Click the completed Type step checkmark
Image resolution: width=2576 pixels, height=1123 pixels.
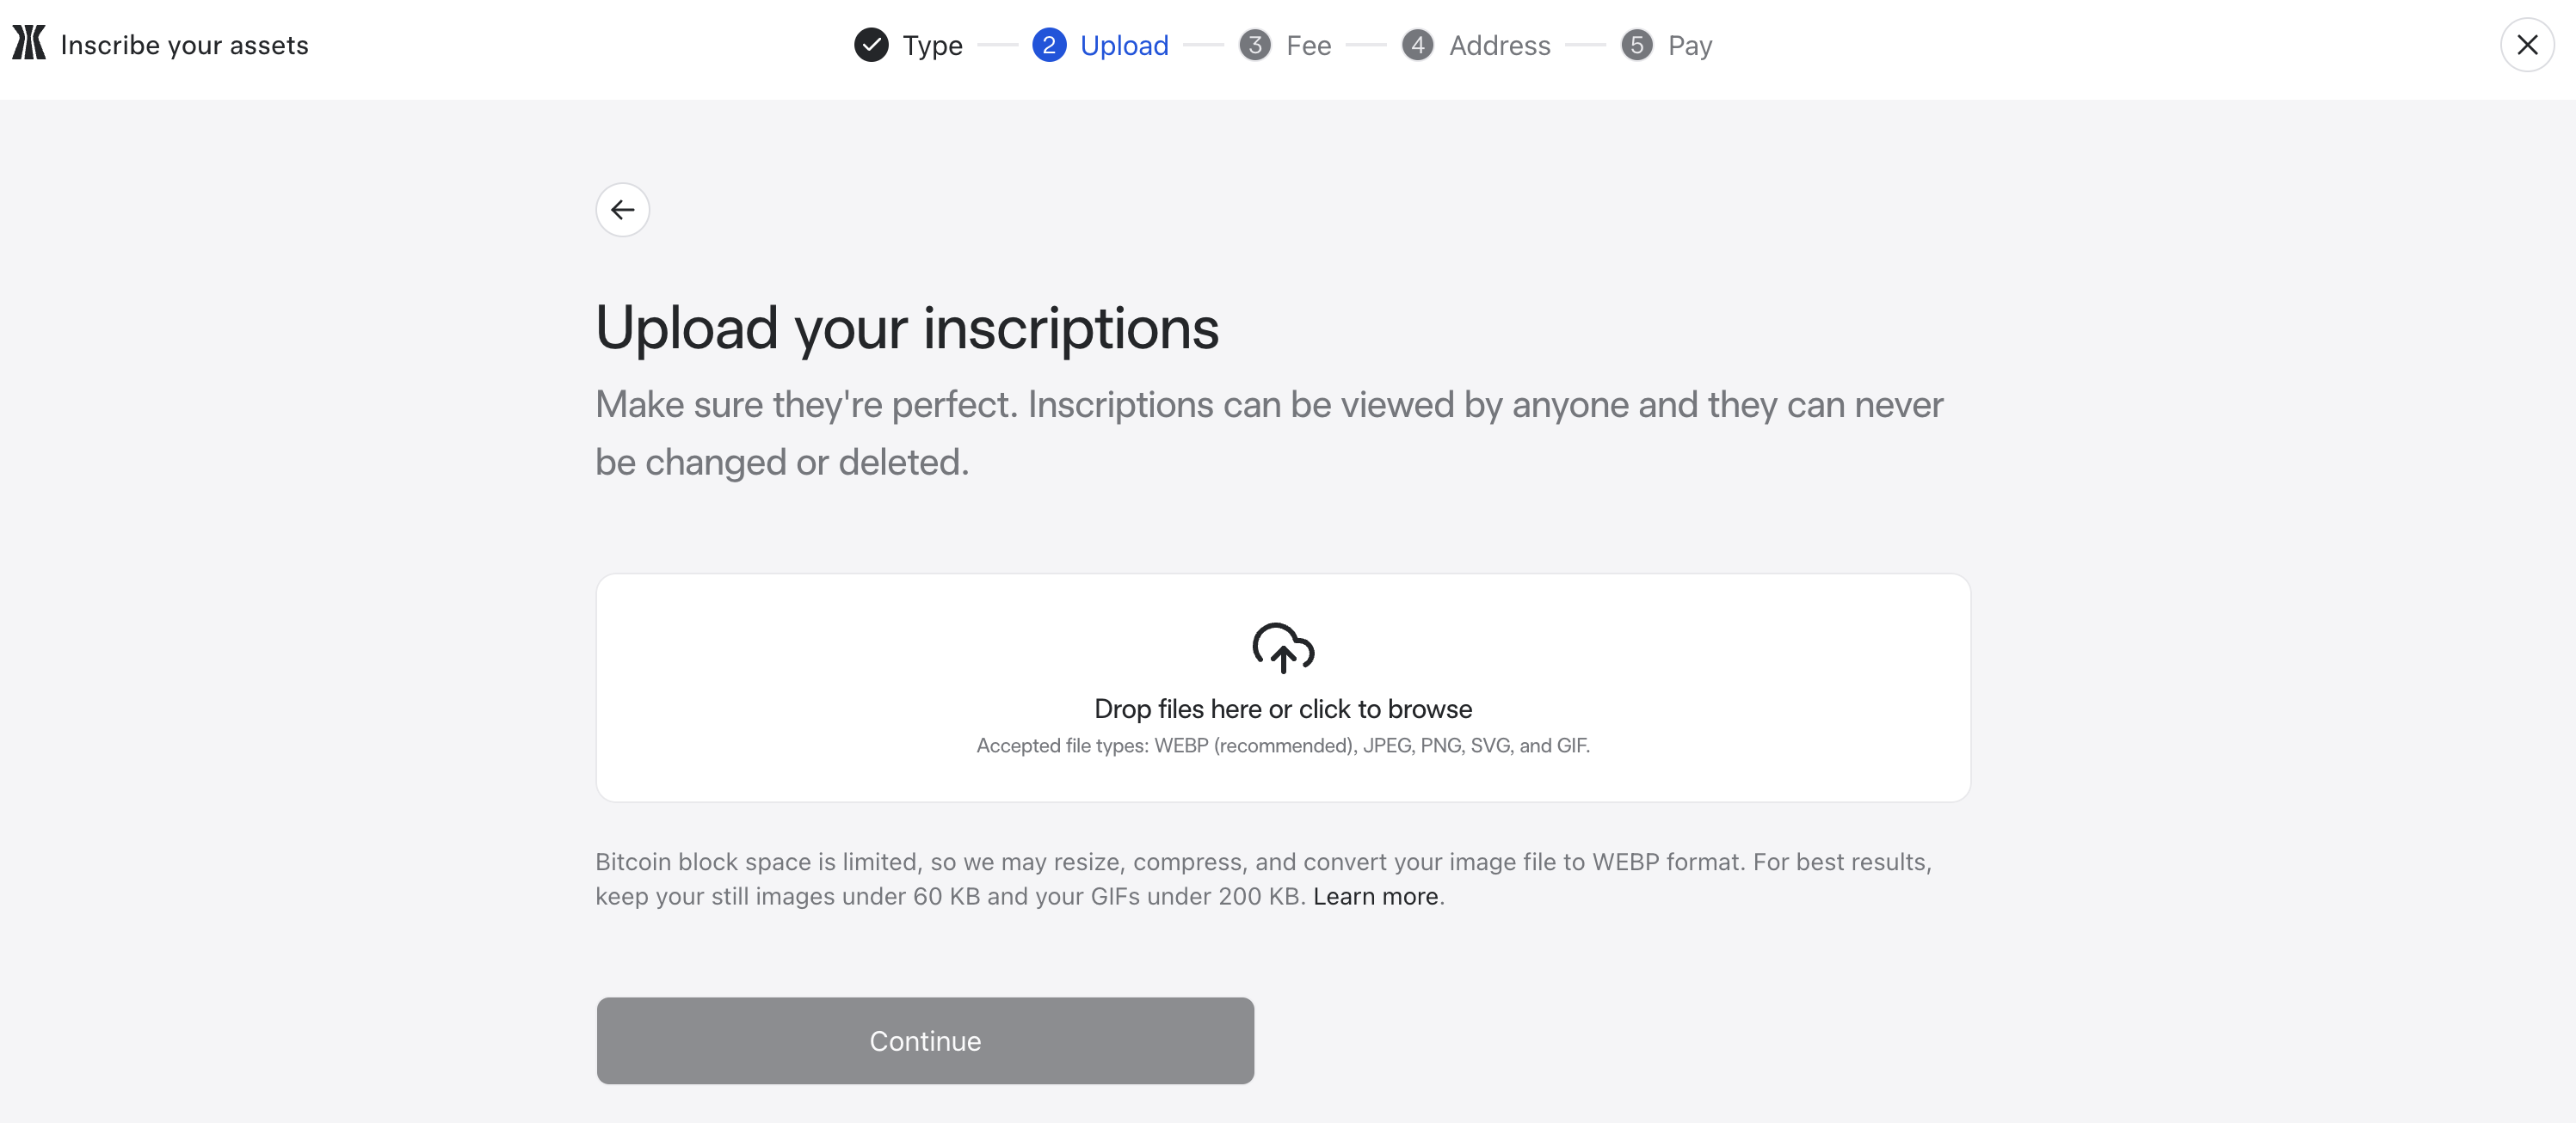tap(871, 45)
